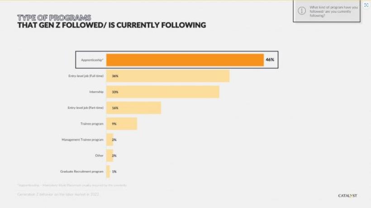Select the Other category 2% bar

109,156
